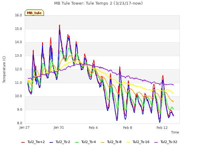Click the purple Tul2_Ts-32 legend swatch
Image resolution: width=198 pixels, height=148 pixels.
(156, 142)
